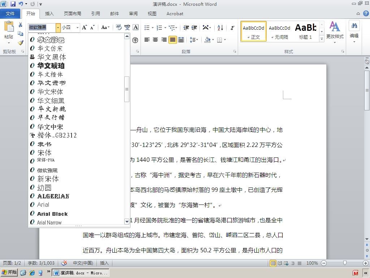This screenshot has width=370, height=278.
Task: Click the Zoom Out minus button
Action: click(324, 263)
